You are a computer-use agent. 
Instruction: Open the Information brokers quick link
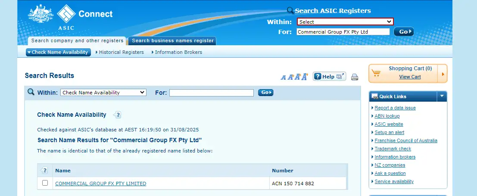[395, 157]
